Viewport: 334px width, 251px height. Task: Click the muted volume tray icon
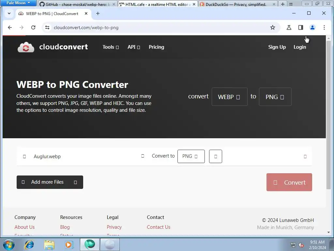click(x=301, y=245)
